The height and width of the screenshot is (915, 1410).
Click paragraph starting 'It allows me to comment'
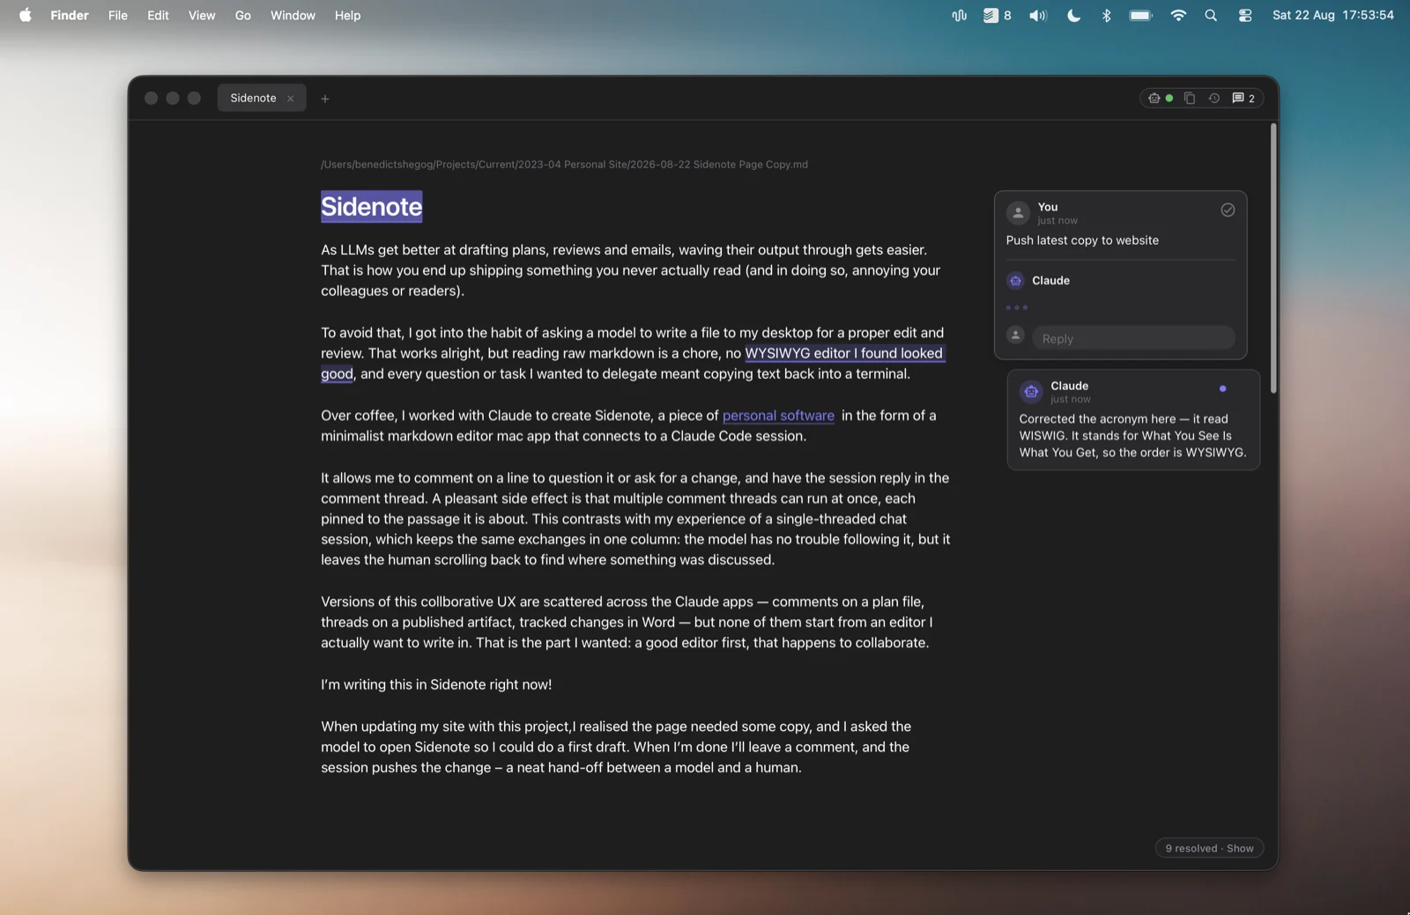coord(635,519)
